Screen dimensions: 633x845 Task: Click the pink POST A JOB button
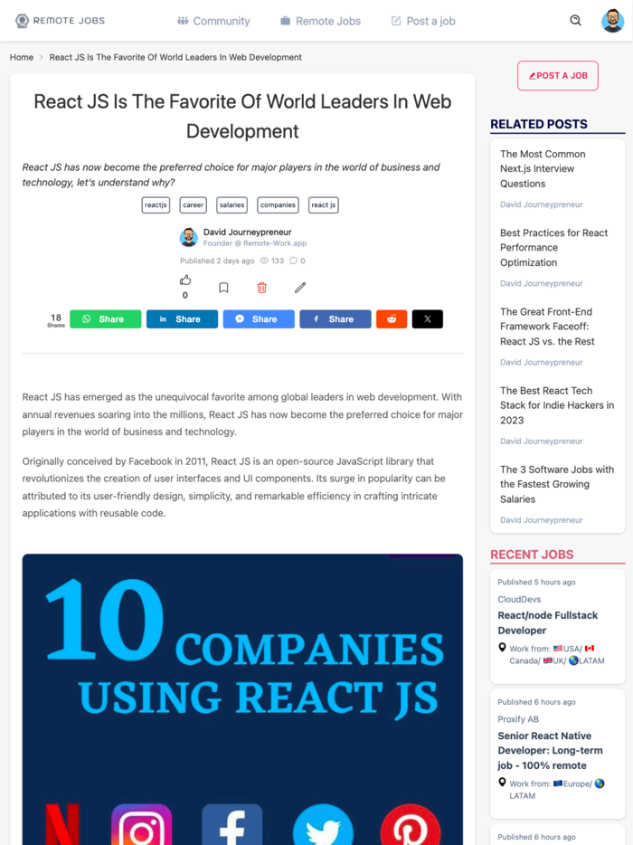558,75
